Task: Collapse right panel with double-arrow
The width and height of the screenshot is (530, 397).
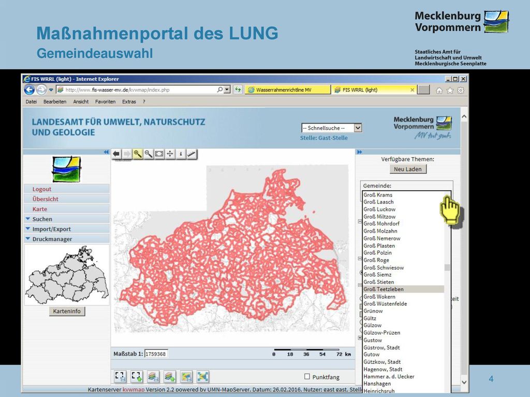Action: (359, 152)
